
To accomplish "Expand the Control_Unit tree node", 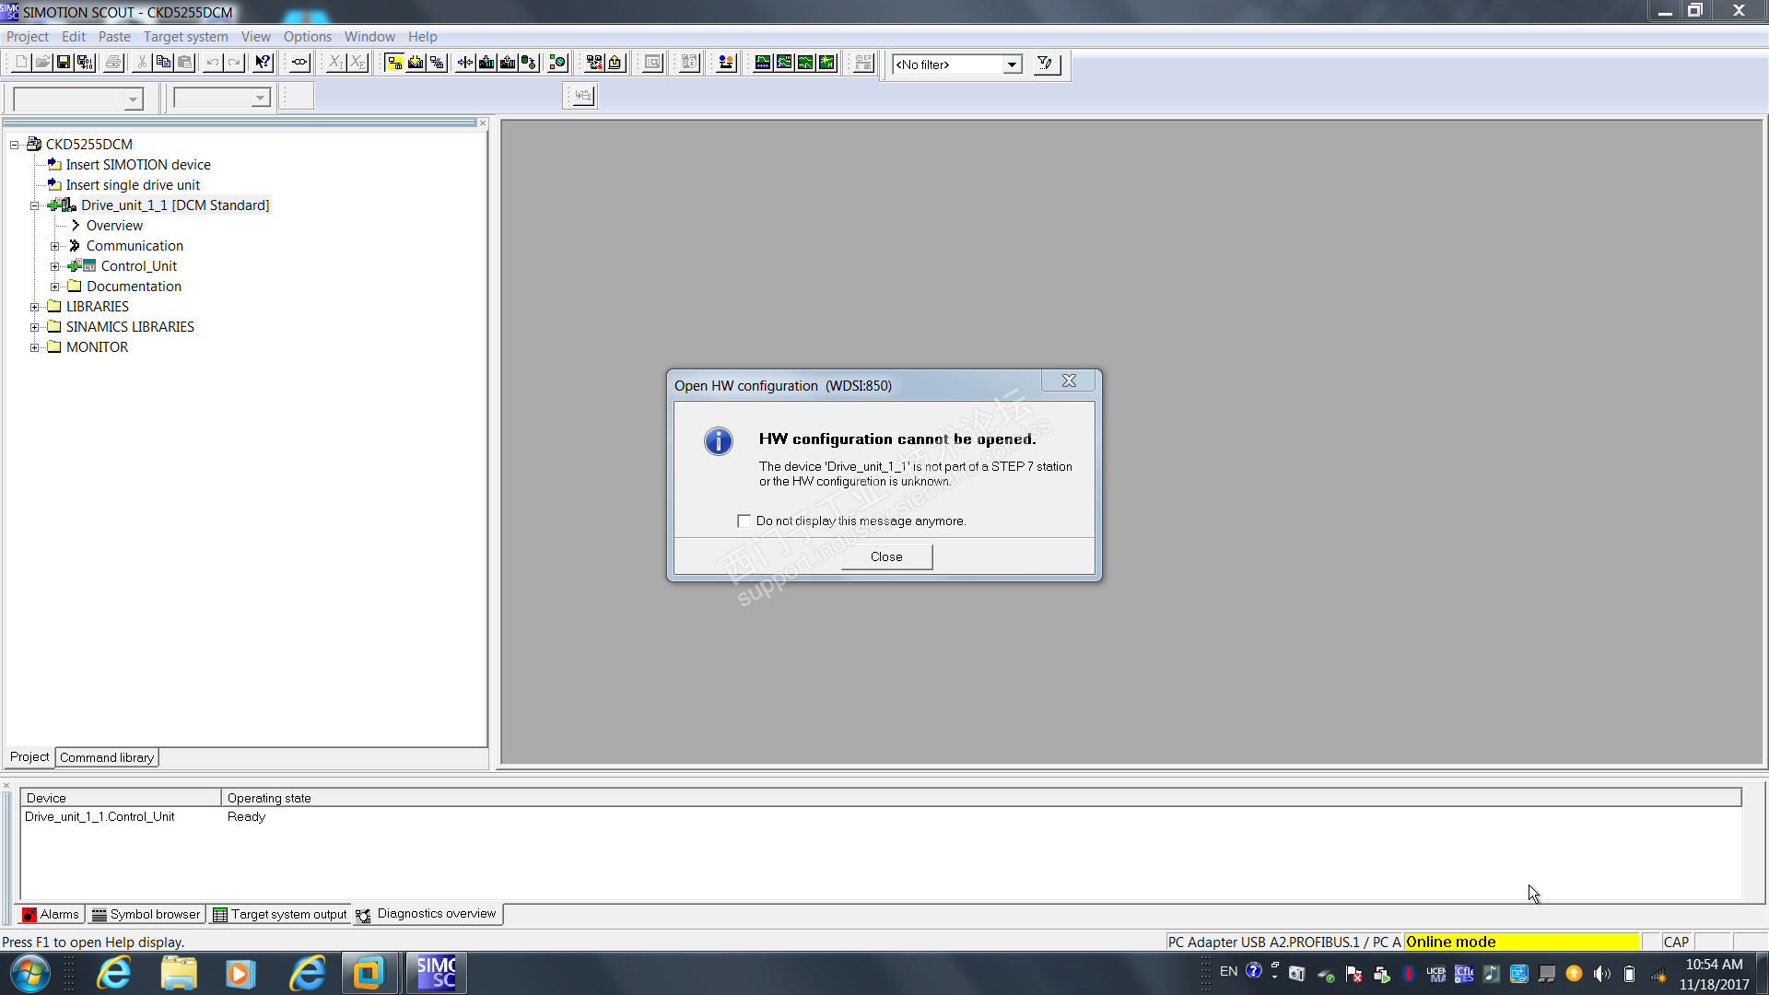I will 54,266.
